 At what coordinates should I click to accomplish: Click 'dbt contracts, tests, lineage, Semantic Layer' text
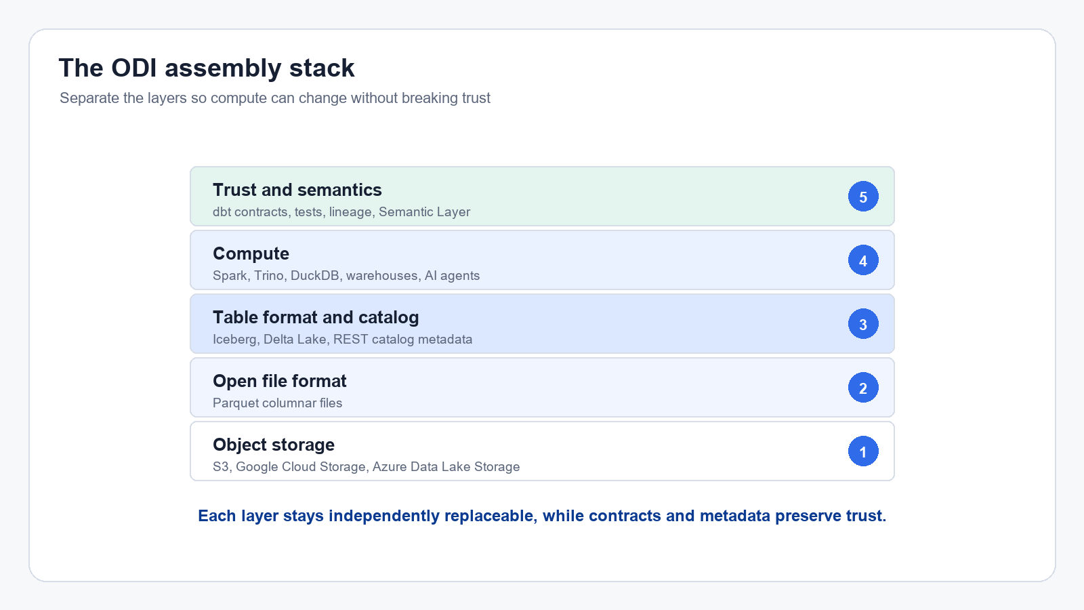point(341,211)
